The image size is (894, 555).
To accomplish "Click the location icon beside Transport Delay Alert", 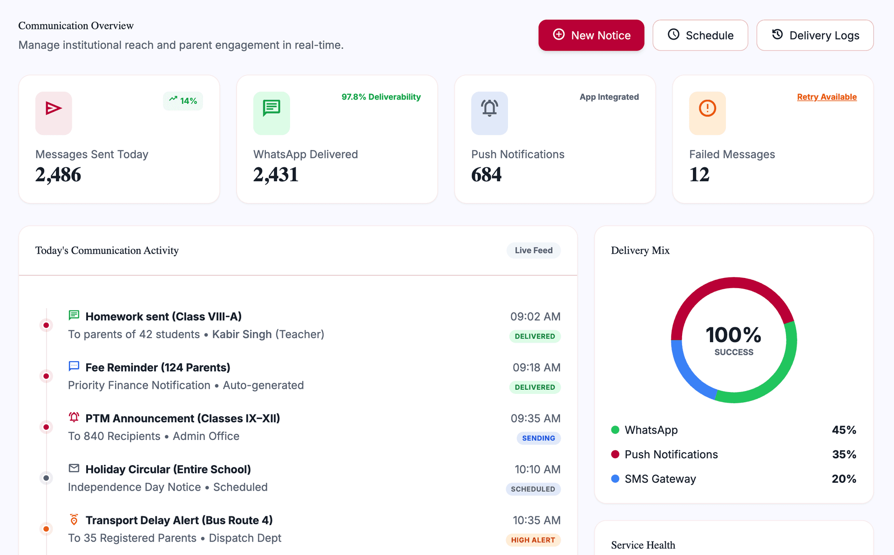I will tap(74, 519).
